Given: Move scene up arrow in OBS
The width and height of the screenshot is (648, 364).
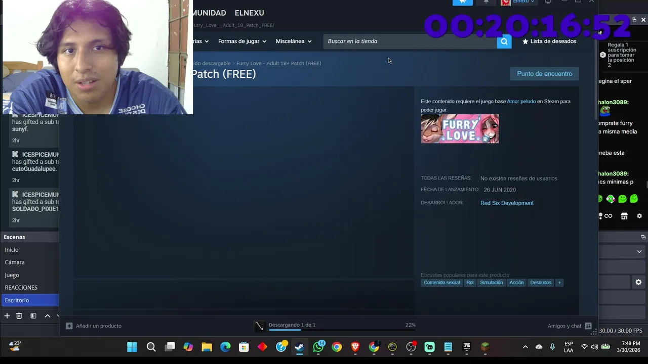Looking at the screenshot, I should pyautogui.click(x=48, y=316).
